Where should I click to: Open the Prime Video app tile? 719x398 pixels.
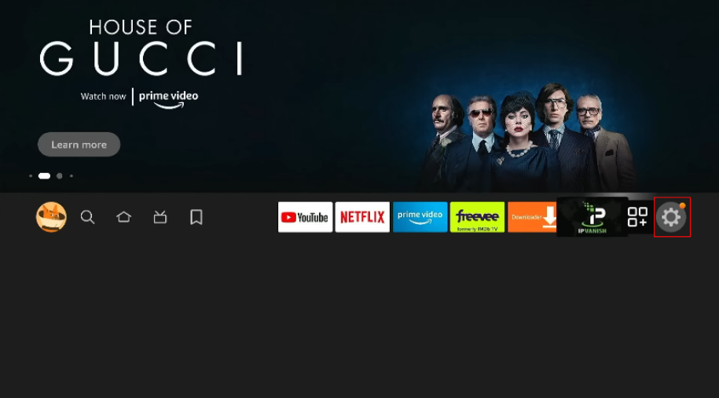(420, 216)
